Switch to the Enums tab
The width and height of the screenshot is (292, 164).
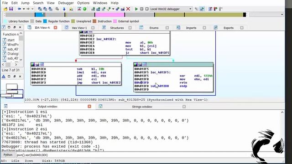(154, 28)
